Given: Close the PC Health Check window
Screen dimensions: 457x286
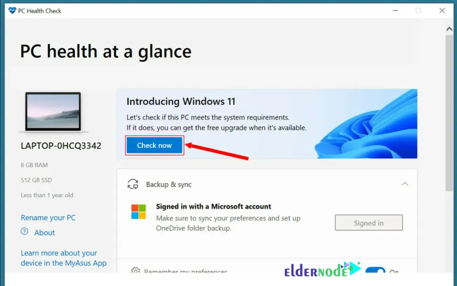Looking at the screenshot, I should 442,11.
